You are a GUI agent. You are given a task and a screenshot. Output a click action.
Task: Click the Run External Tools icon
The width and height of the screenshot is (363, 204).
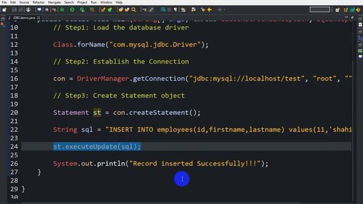(x=92, y=10)
